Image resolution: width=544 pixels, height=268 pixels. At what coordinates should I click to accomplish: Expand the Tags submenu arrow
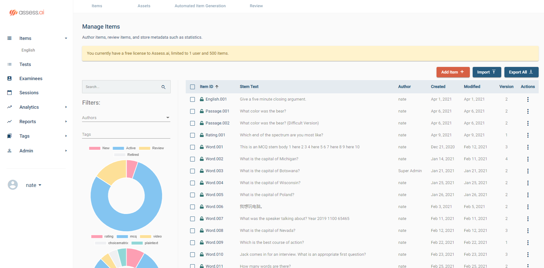point(66,136)
